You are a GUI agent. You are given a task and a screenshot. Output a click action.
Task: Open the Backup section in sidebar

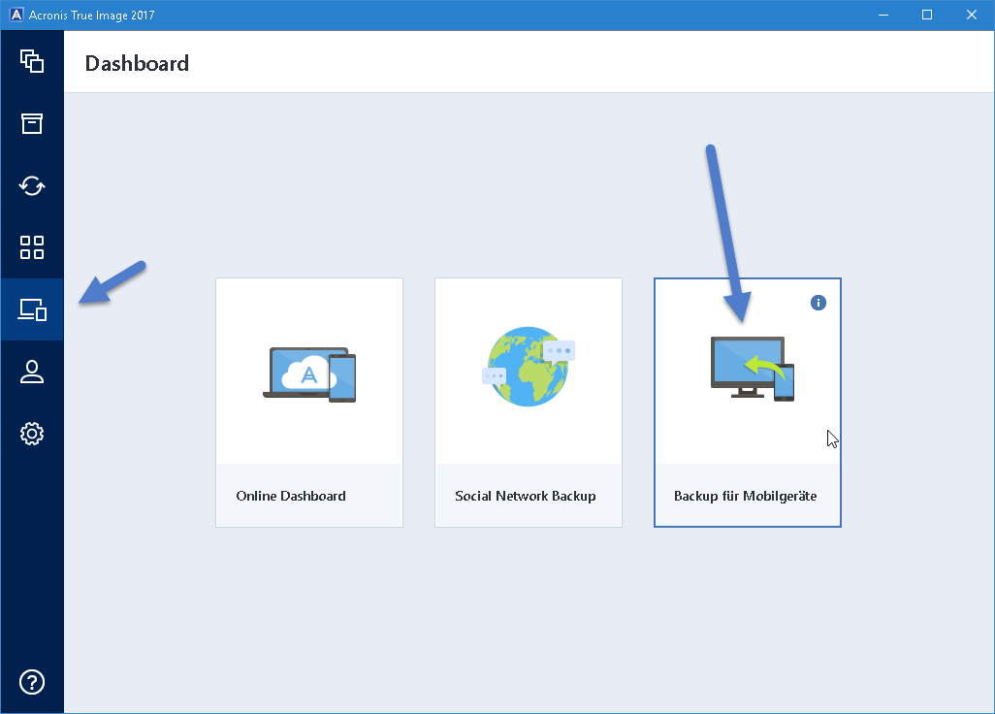pyautogui.click(x=32, y=61)
